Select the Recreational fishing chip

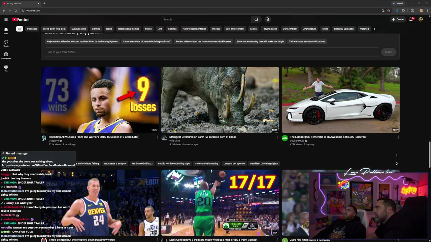click(129, 29)
